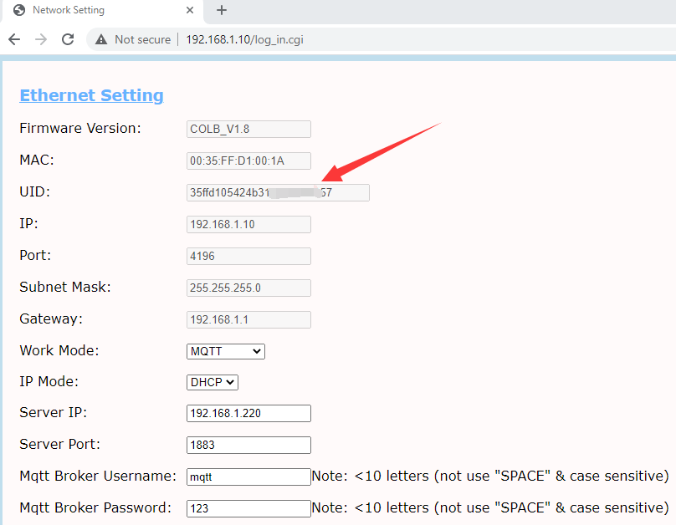Click the Gateway field
The height and width of the screenshot is (525, 676).
tap(248, 320)
